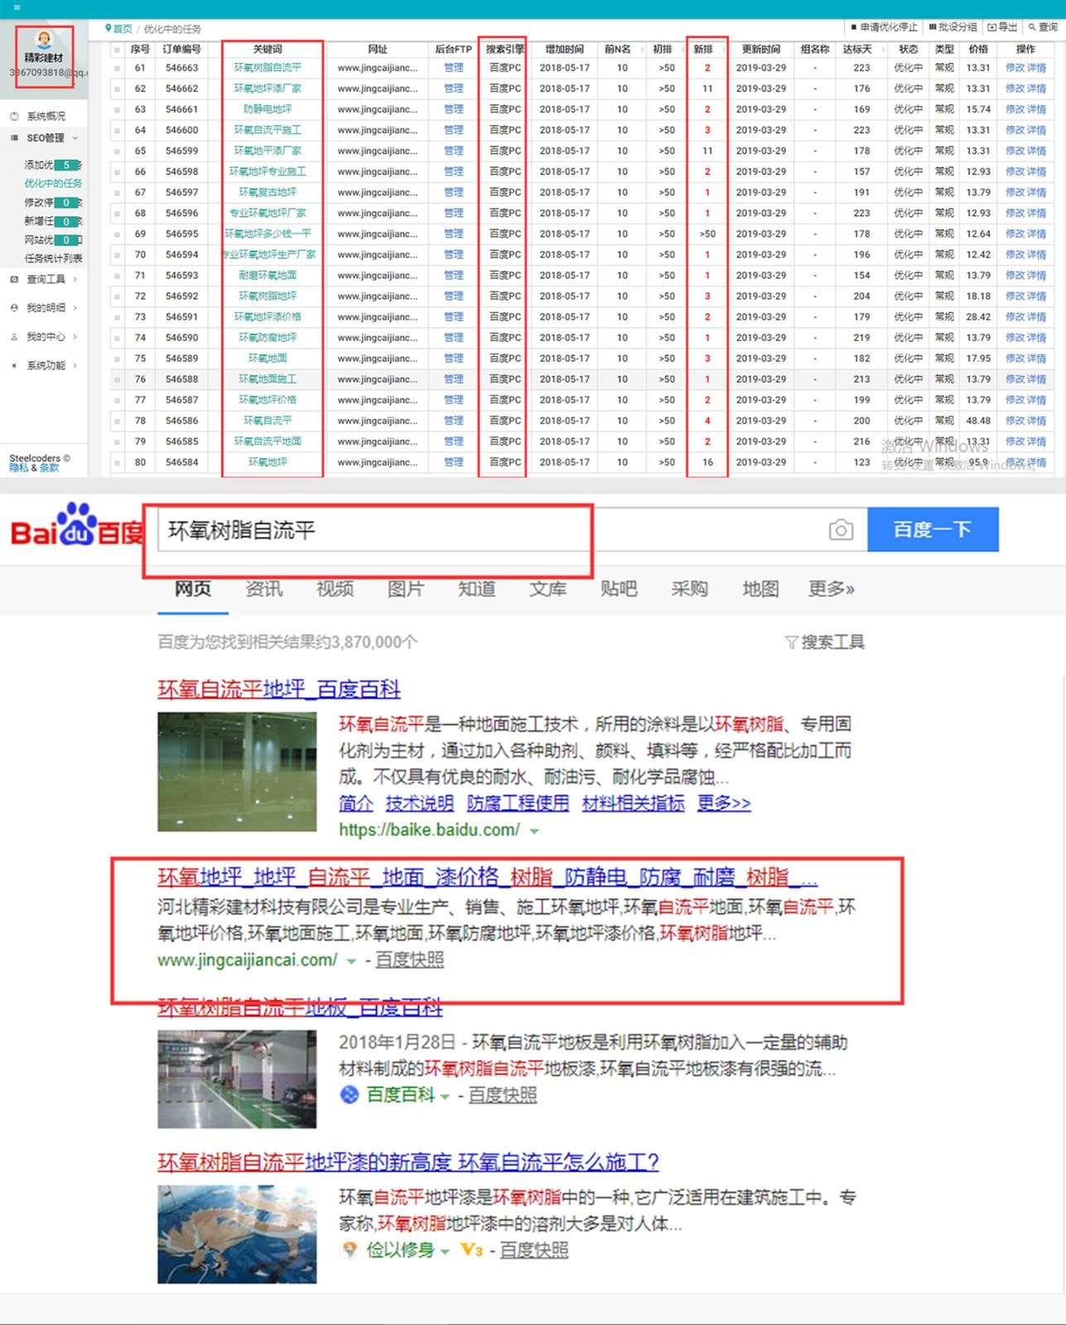Open the dragon floor painting thumbnail
The image size is (1066, 1325).
[237, 1235]
